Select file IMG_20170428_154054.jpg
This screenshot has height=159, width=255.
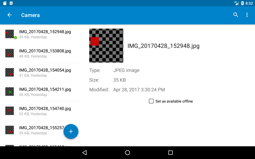[42, 72]
